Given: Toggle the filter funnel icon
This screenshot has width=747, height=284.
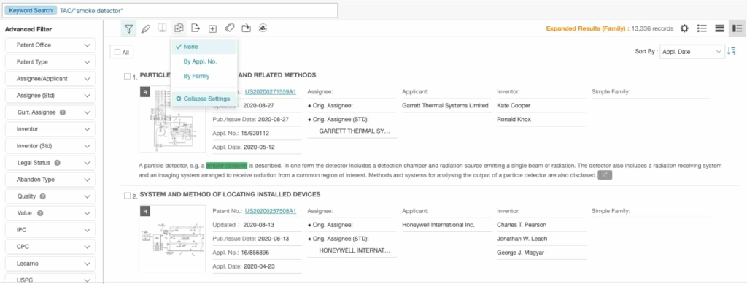Looking at the screenshot, I should [128, 28].
